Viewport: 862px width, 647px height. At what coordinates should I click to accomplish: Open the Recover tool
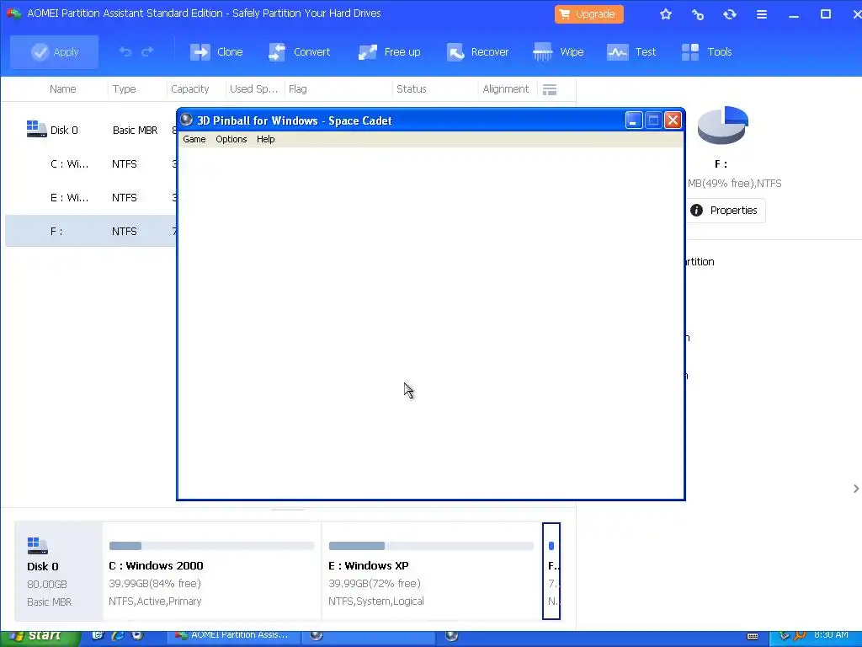coord(477,52)
